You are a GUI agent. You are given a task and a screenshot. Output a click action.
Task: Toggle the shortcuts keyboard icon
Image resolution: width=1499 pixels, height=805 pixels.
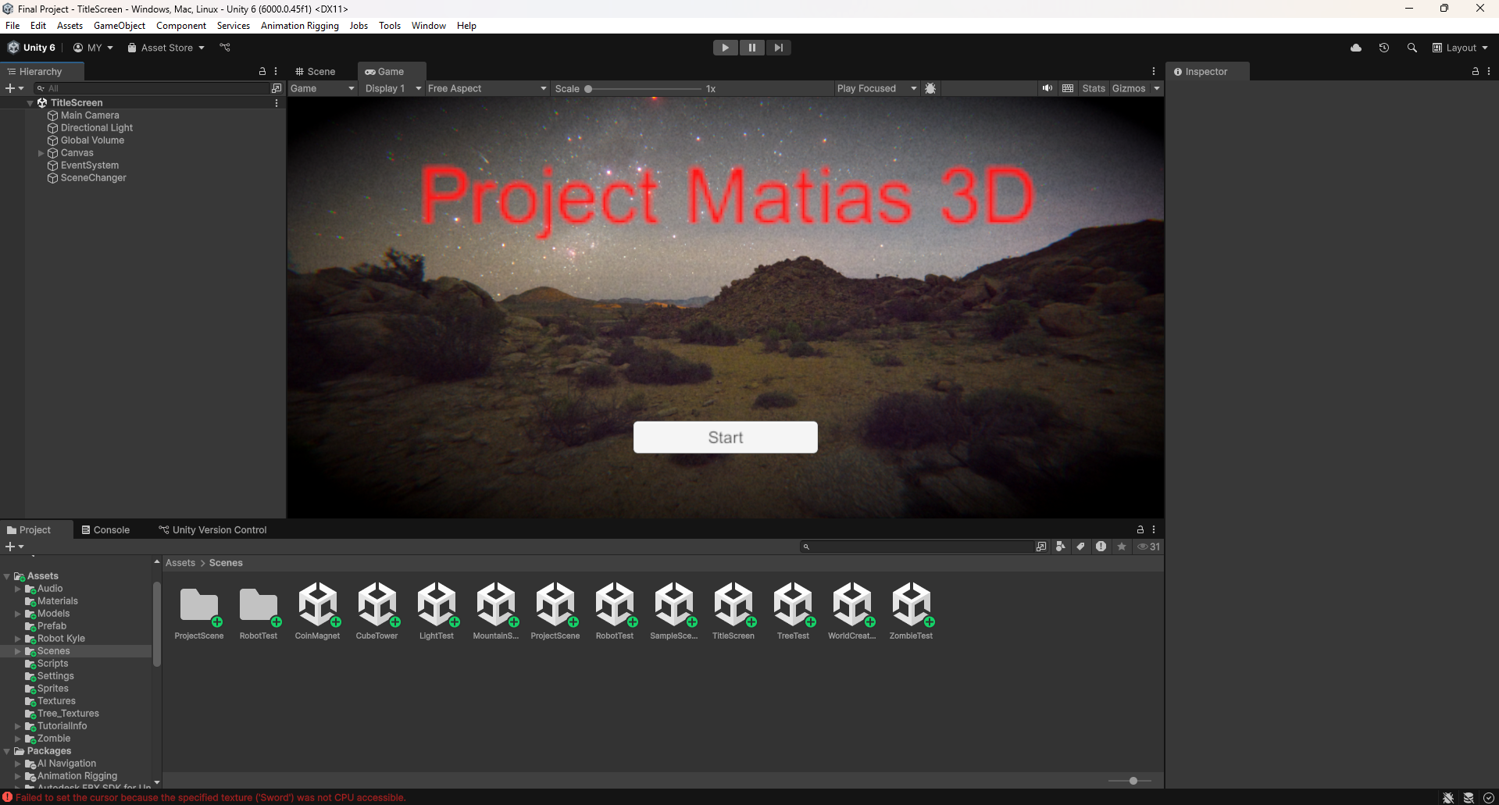click(x=1068, y=88)
